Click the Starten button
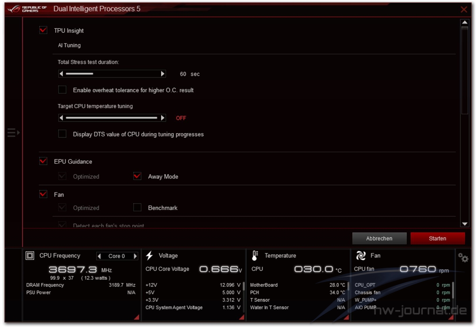 (x=438, y=238)
